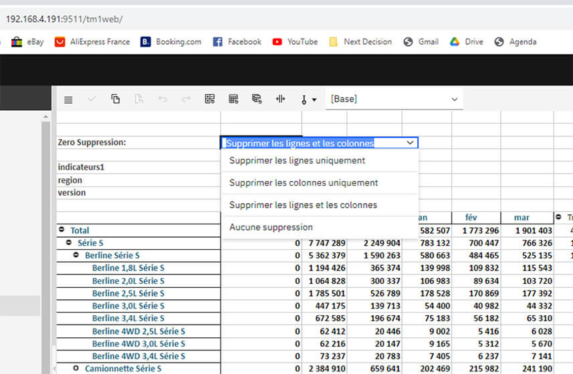573x374 pixels.
Task: Open the eBay bookmark
Action: click(x=27, y=42)
